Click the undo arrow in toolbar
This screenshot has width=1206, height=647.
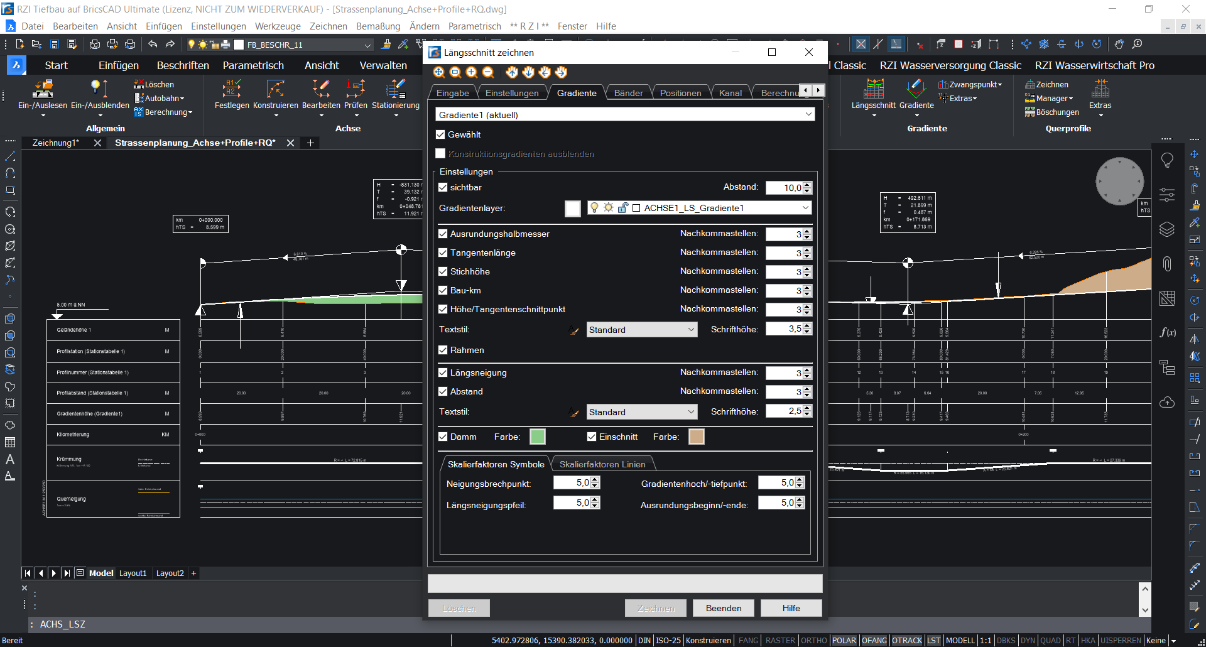click(153, 44)
